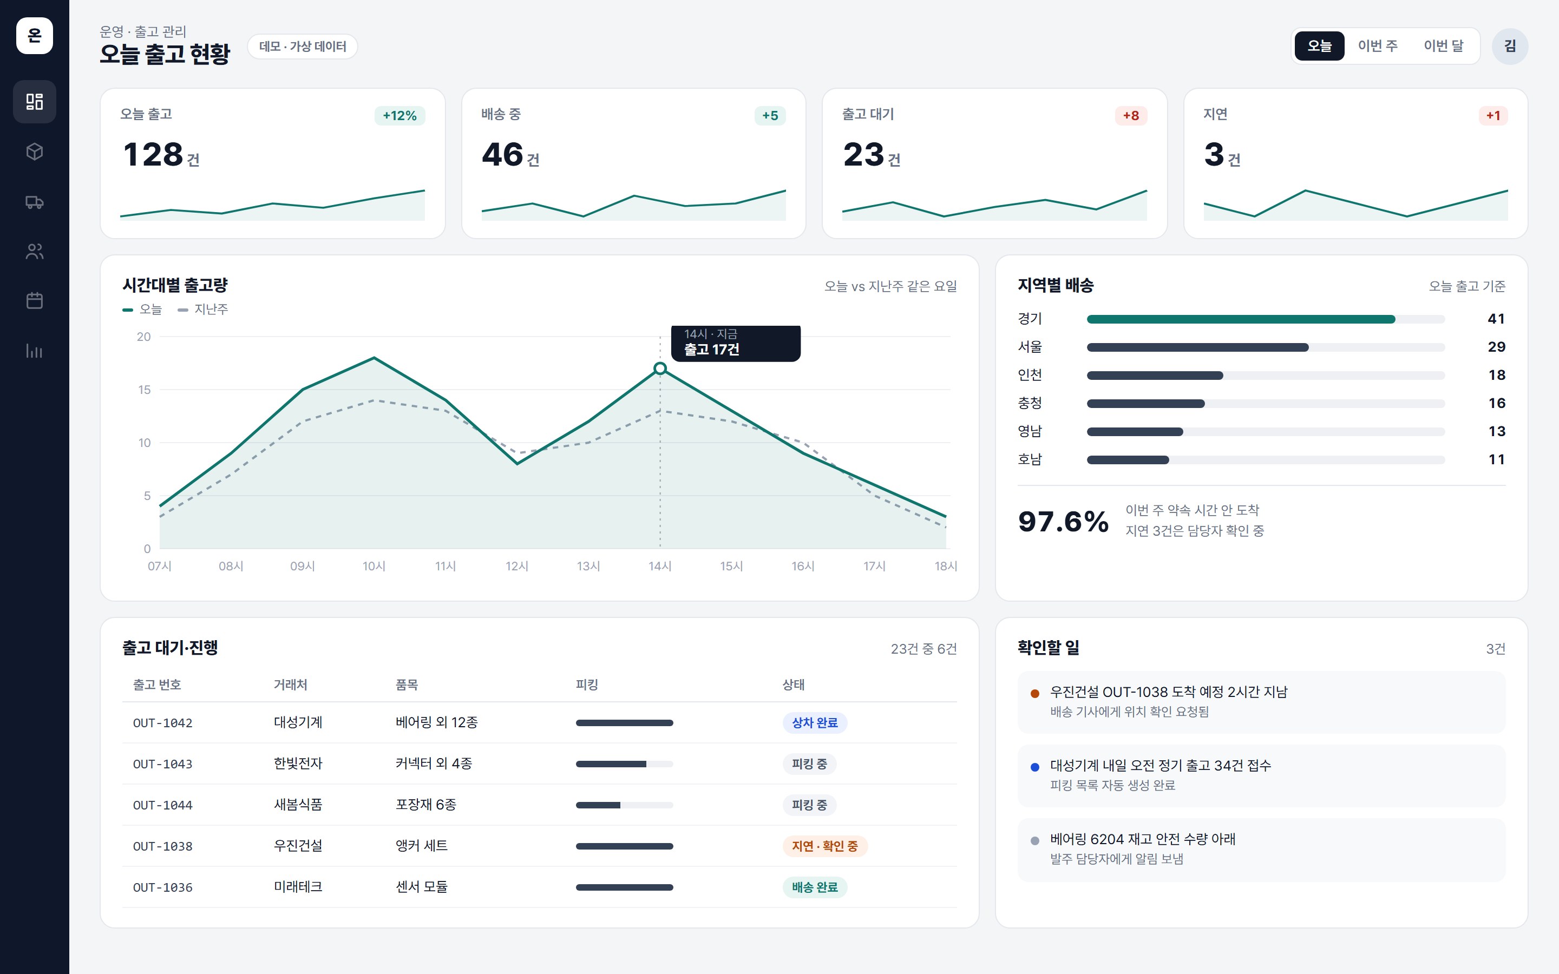
Task: Click the 경기 region delivery bar
Action: pyautogui.click(x=1265, y=319)
